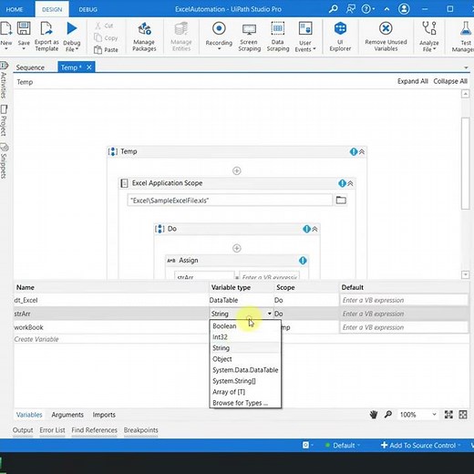
Task: Open the user account icon
Action: [x=404, y=9]
